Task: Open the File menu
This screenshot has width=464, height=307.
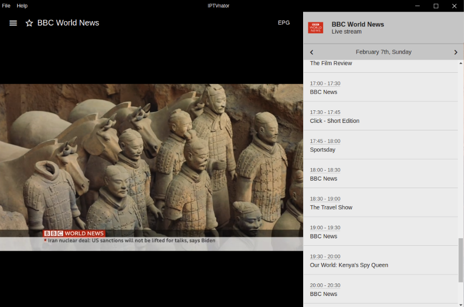Action: pyautogui.click(x=6, y=6)
